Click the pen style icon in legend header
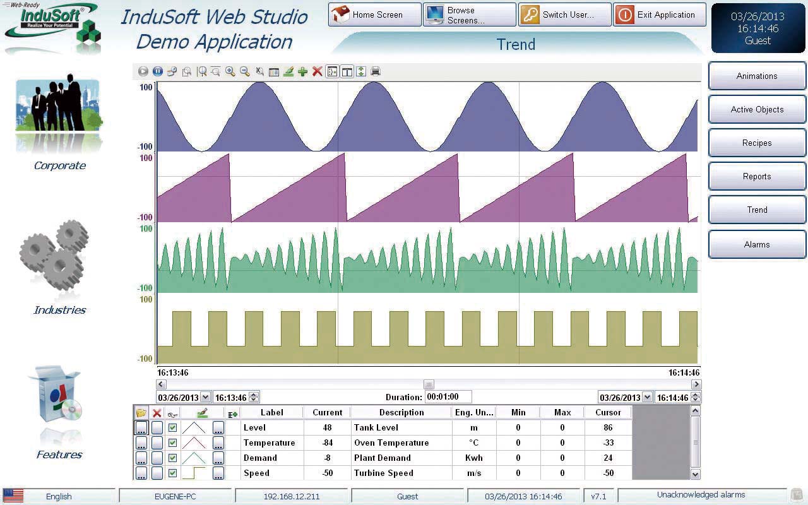 pos(202,413)
